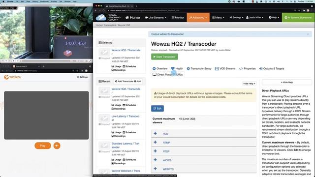
Task: Click the Wowza Streaming Cloud logo
Action: click(108, 18)
